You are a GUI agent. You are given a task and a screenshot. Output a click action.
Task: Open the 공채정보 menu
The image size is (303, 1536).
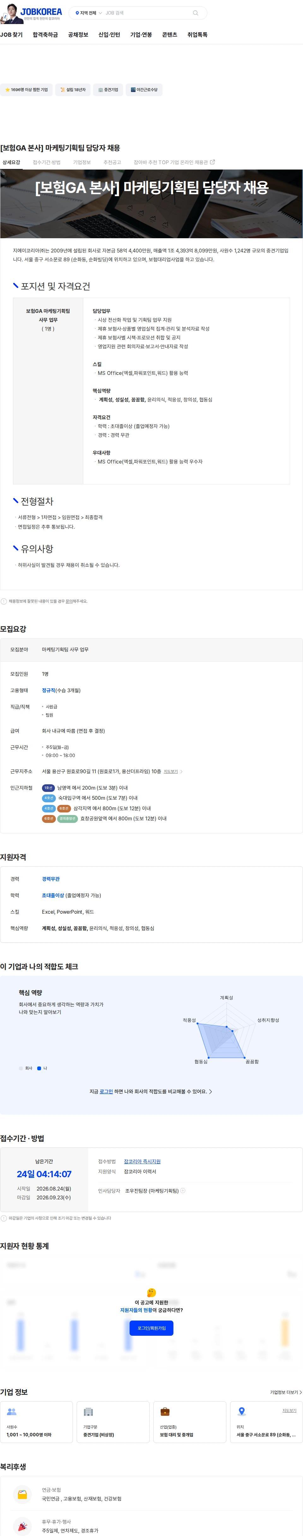(x=78, y=35)
